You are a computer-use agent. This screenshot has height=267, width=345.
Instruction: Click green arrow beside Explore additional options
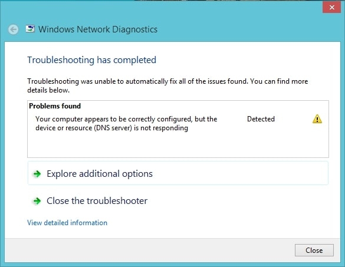[37, 174]
